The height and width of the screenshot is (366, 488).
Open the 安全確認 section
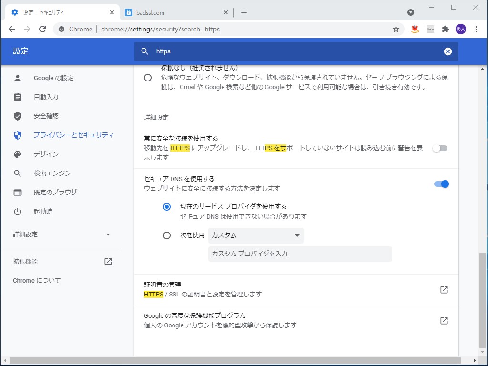point(18,116)
